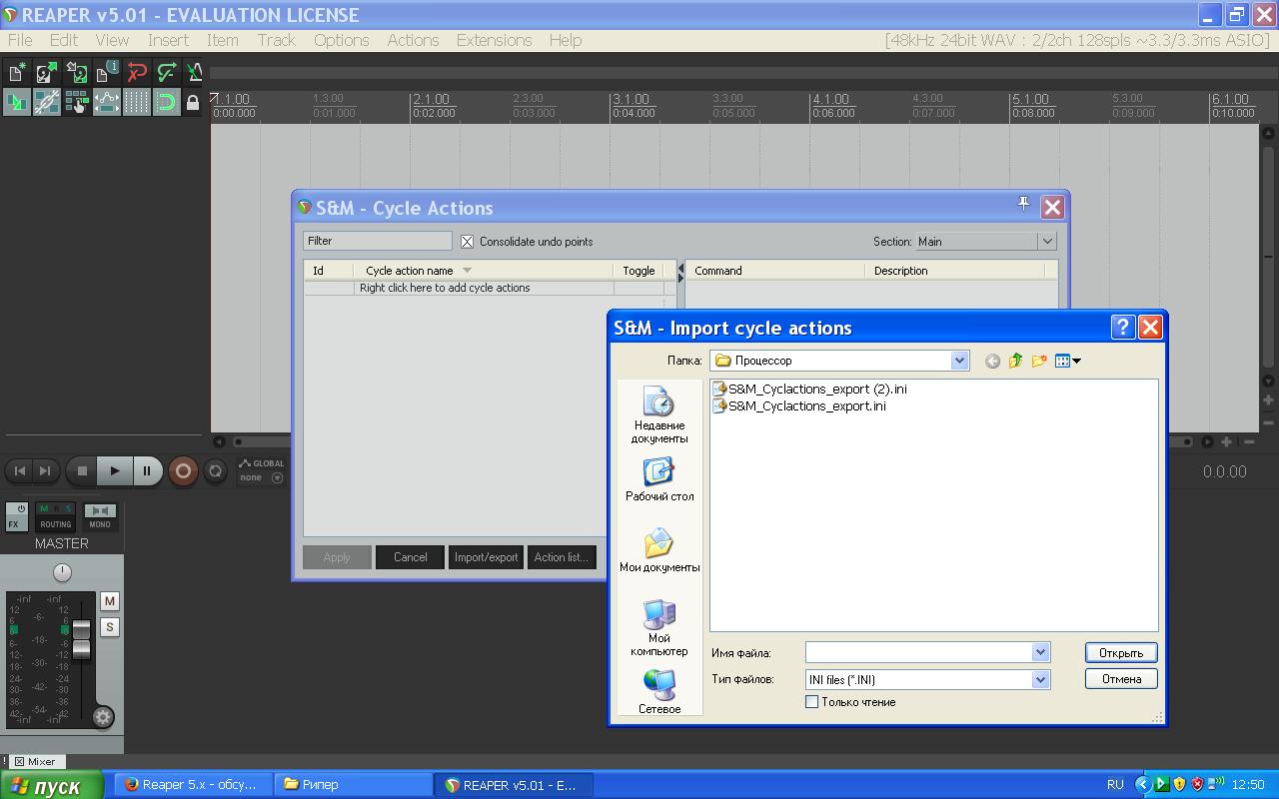Click the Открыть button
The image size is (1279, 799).
pos(1121,652)
